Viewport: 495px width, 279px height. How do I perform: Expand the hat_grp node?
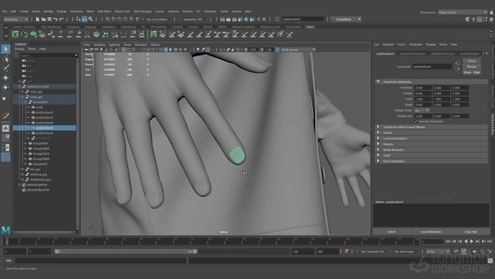click(23, 169)
